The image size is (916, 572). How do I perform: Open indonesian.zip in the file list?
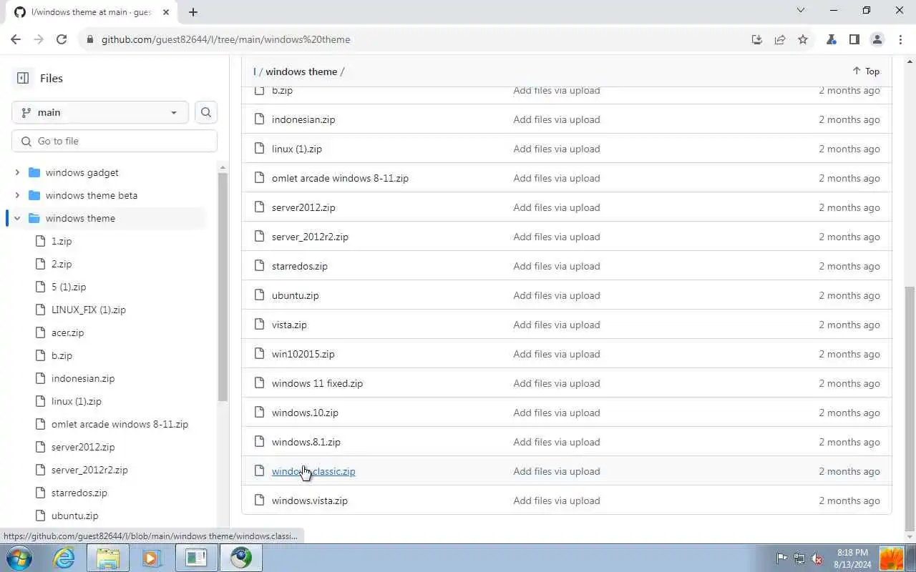(x=303, y=119)
